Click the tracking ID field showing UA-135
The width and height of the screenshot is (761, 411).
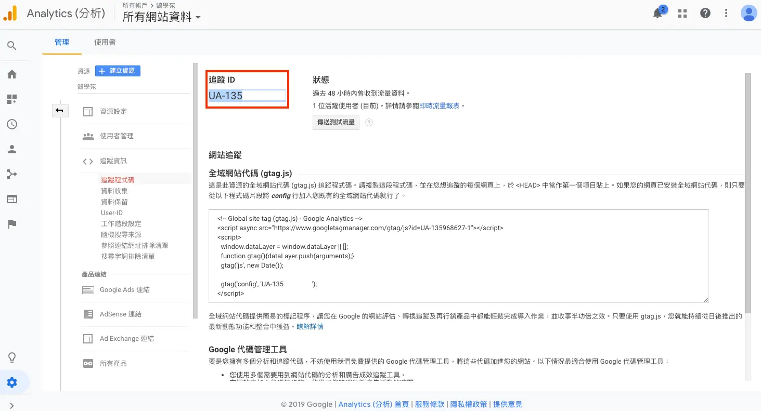click(247, 96)
